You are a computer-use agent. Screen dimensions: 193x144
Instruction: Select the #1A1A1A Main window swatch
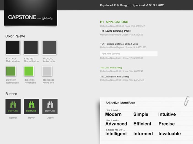coord(13,47)
